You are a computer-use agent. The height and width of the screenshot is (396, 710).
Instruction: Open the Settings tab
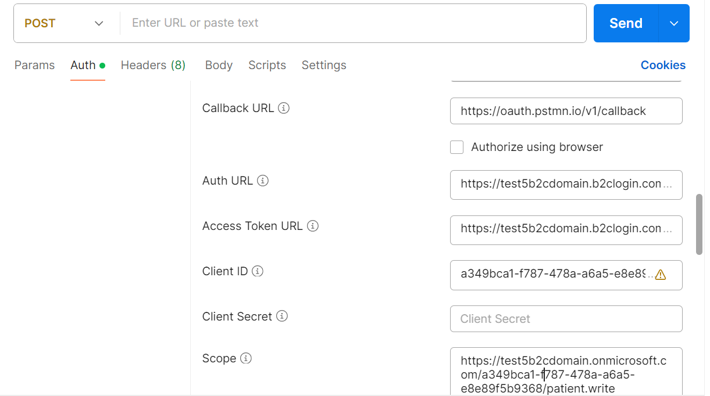coord(324,65)
